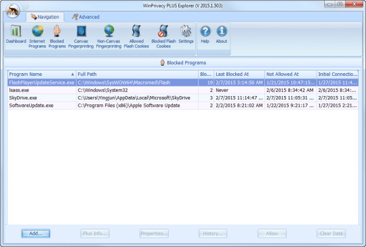This screenshot has height=247, width=366.
Task: Click the Add... button
Action: click(x=36, y=233)
